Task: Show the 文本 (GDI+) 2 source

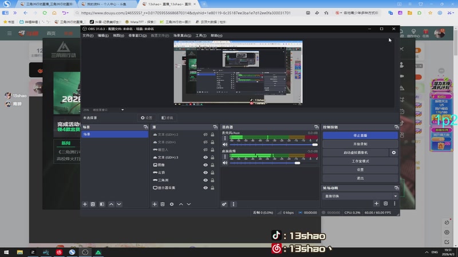Action: pos(206,135)
